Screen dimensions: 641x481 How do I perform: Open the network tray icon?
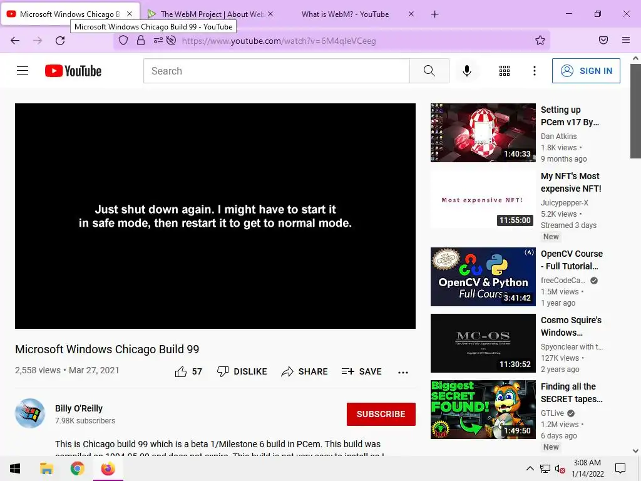(x=545, y=468)
